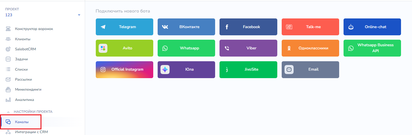Click the Facebook f logo icon
412x135 pixels.
pyautogui.click(x=227, y=27)
